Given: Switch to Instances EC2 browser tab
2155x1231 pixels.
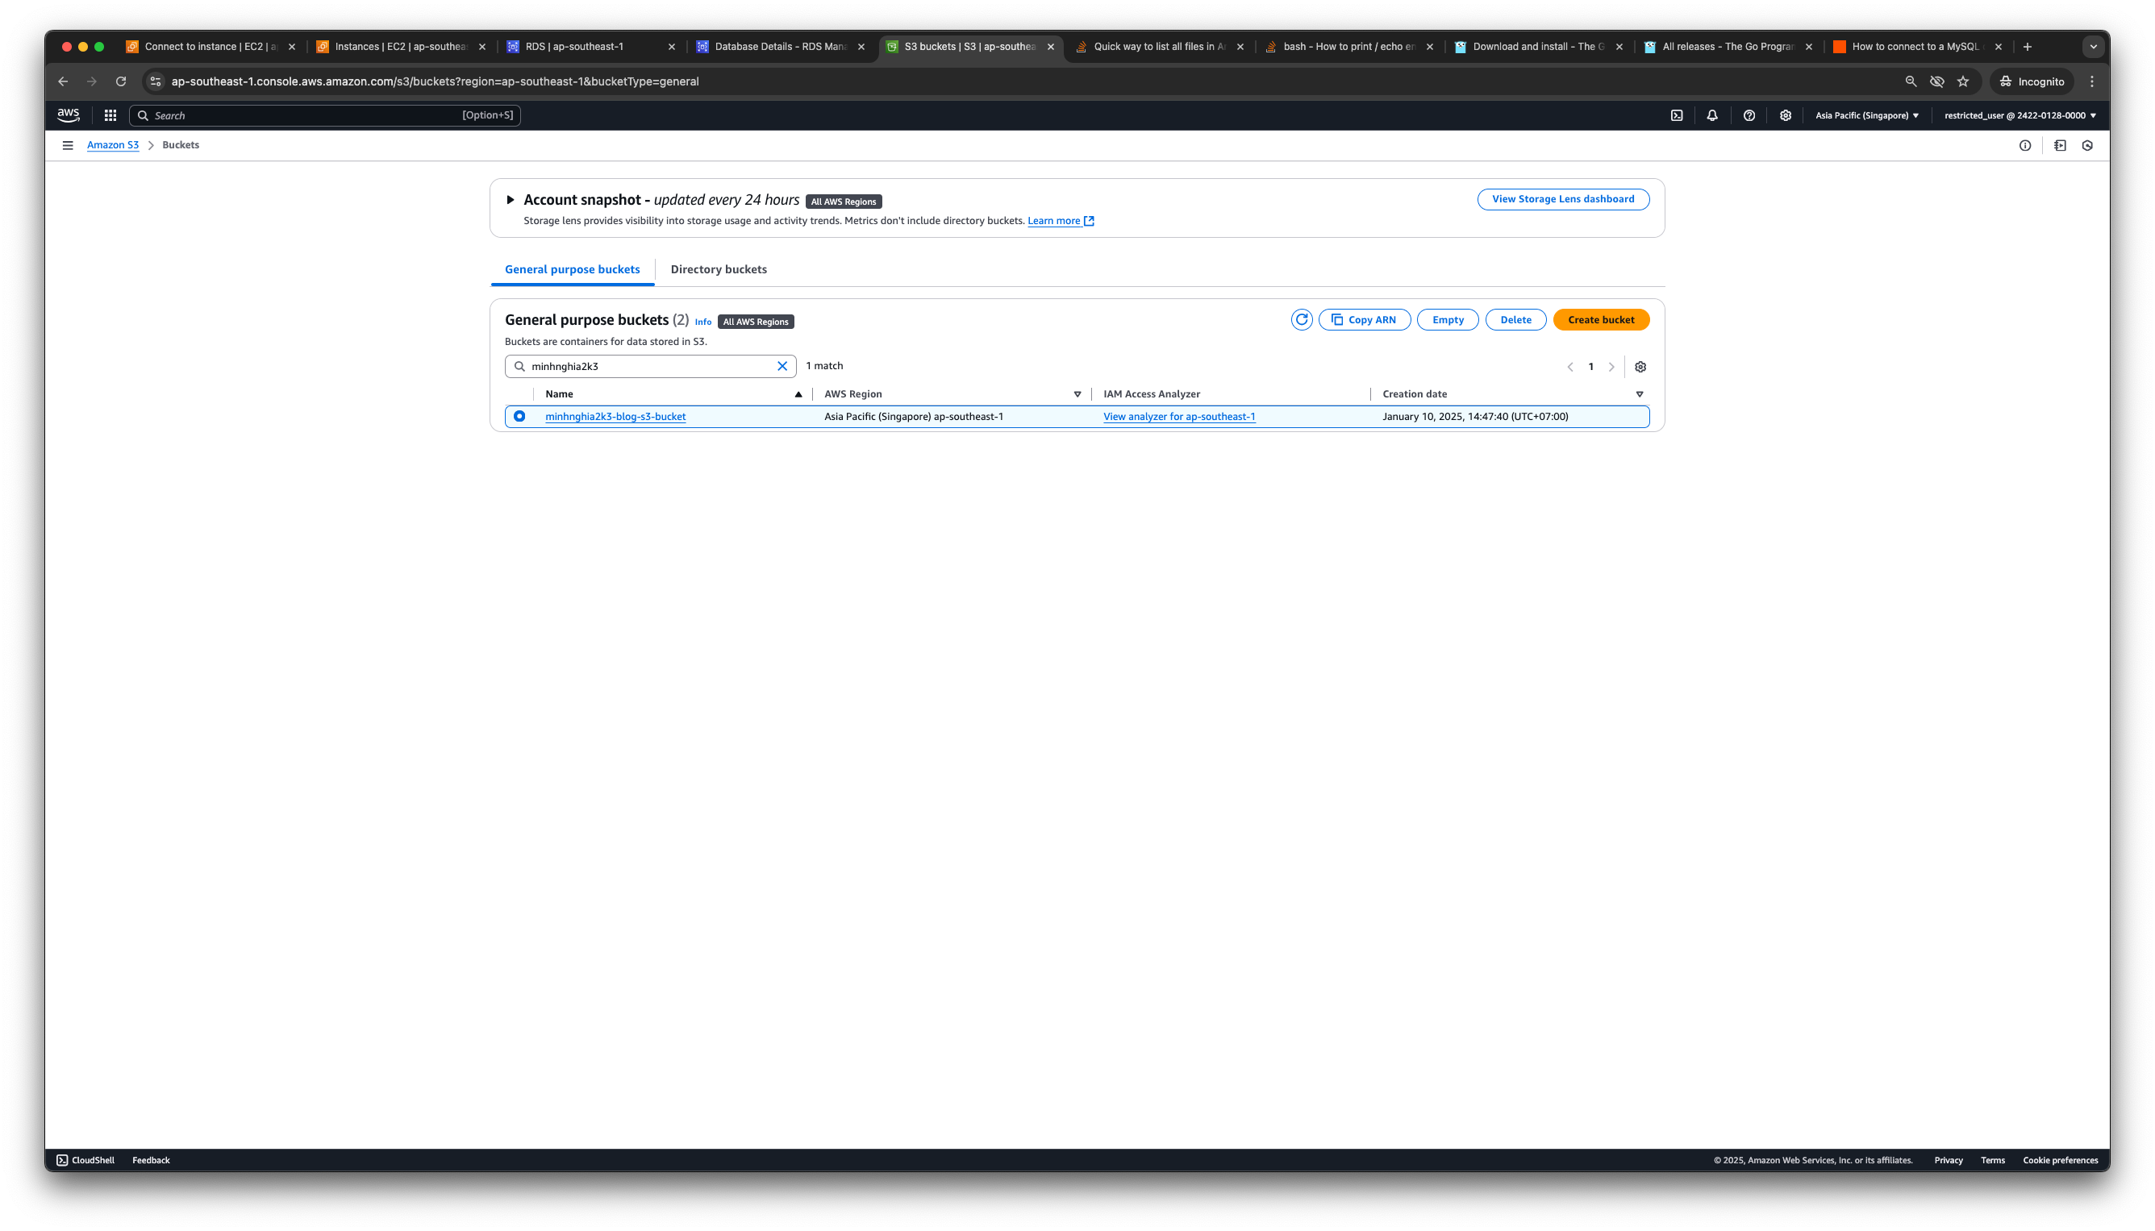Looking at the screenshot, I should click(x=401, y=48).
